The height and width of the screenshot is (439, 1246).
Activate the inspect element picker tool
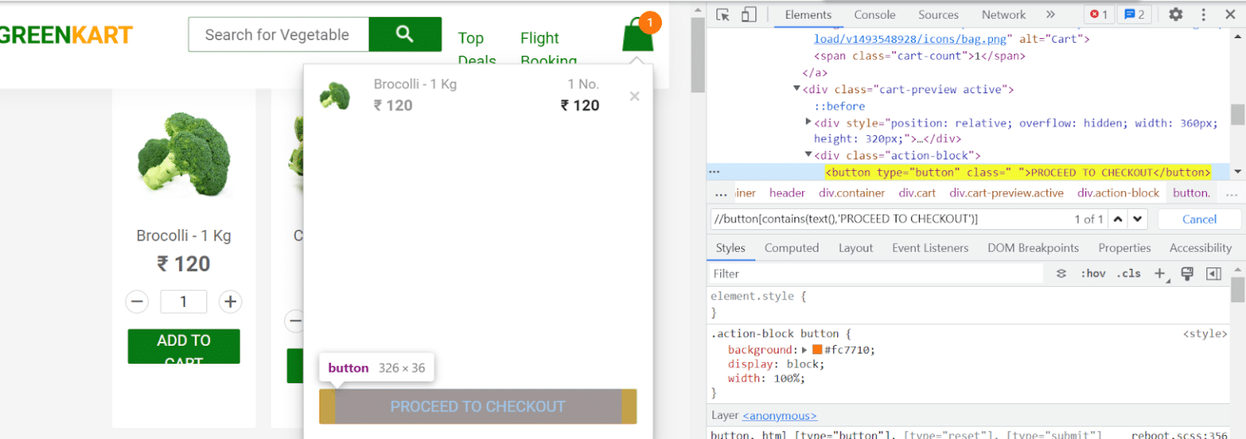pyautogui.click(x=723, y=15)
